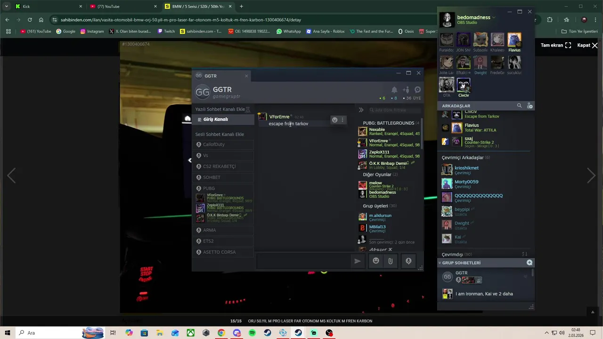The width and height of the screenshot is (603, 339).
Task: Join ARMA voice channel
Action: 224,230
